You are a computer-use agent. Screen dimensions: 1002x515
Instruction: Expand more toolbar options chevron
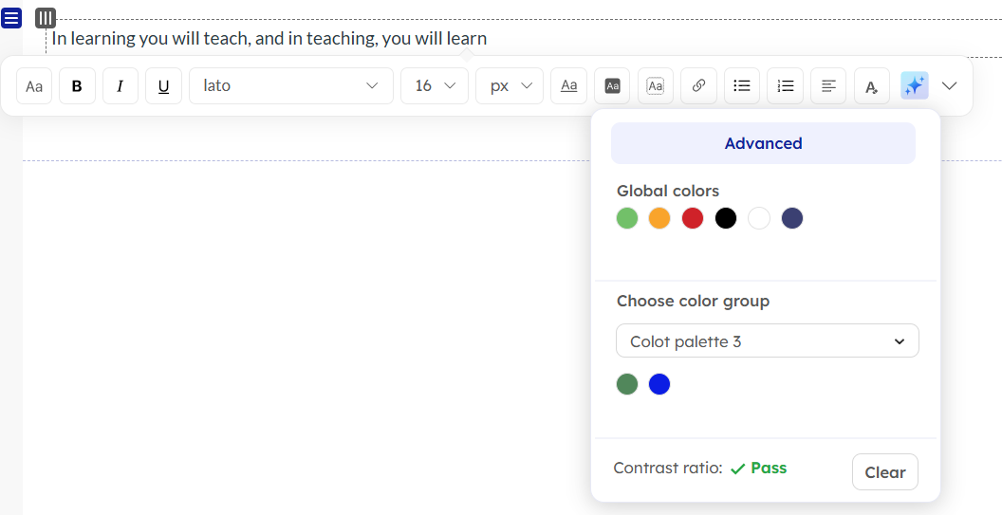(x=949, y=85)
